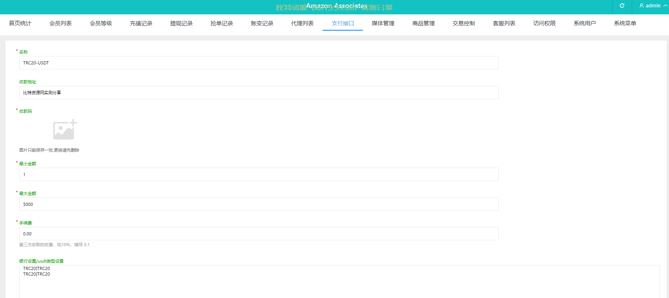This screenshot has width=669, height=298.
Task: Open the 系统用户 tab
Action: (584, 23)
